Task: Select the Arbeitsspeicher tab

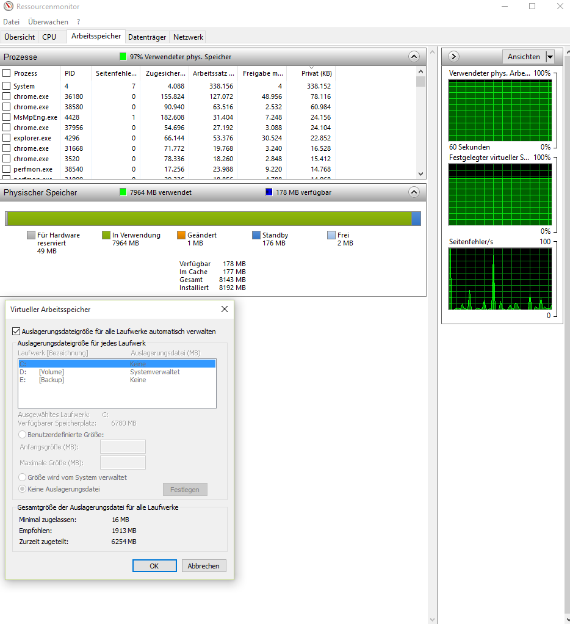Action: coord(96,36)
